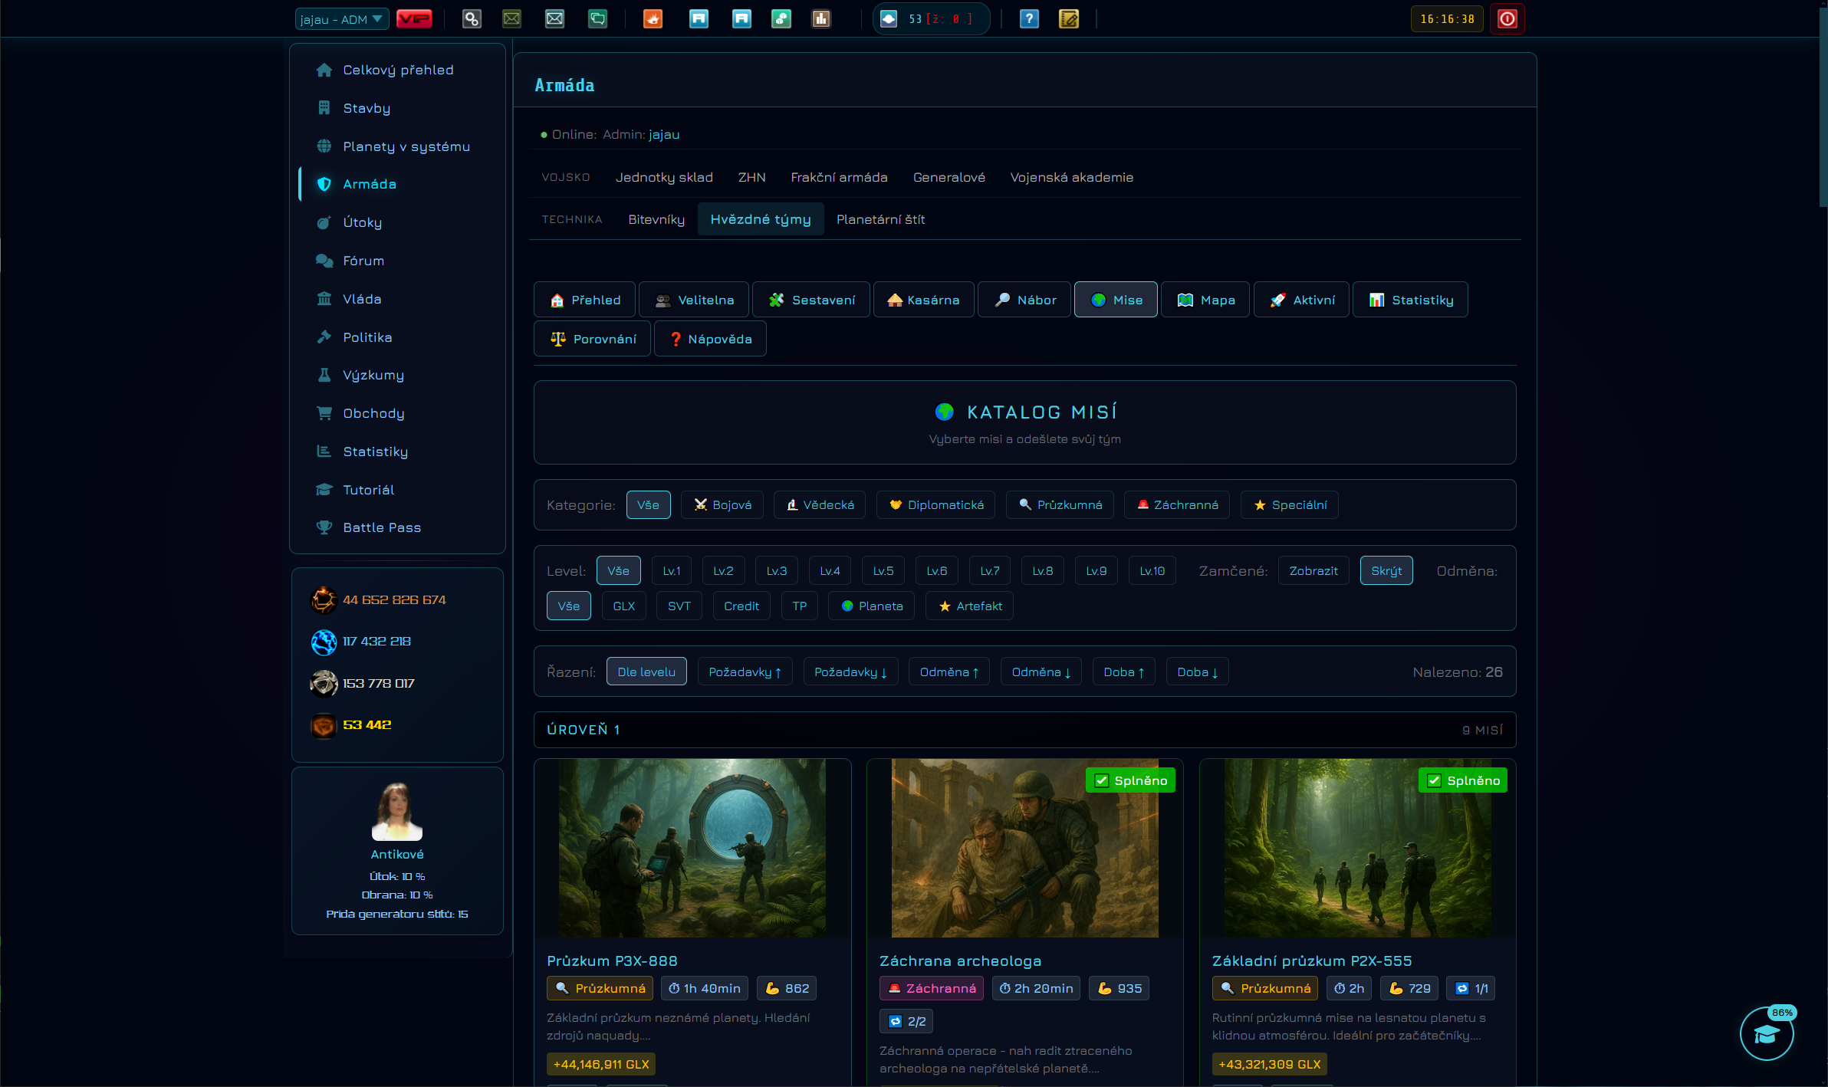Image resolution: width=1828 pixels, height=1087 pixels.
Task: Open the yellow notepad icon in the top bar
Action: [x=1069, y=19]
